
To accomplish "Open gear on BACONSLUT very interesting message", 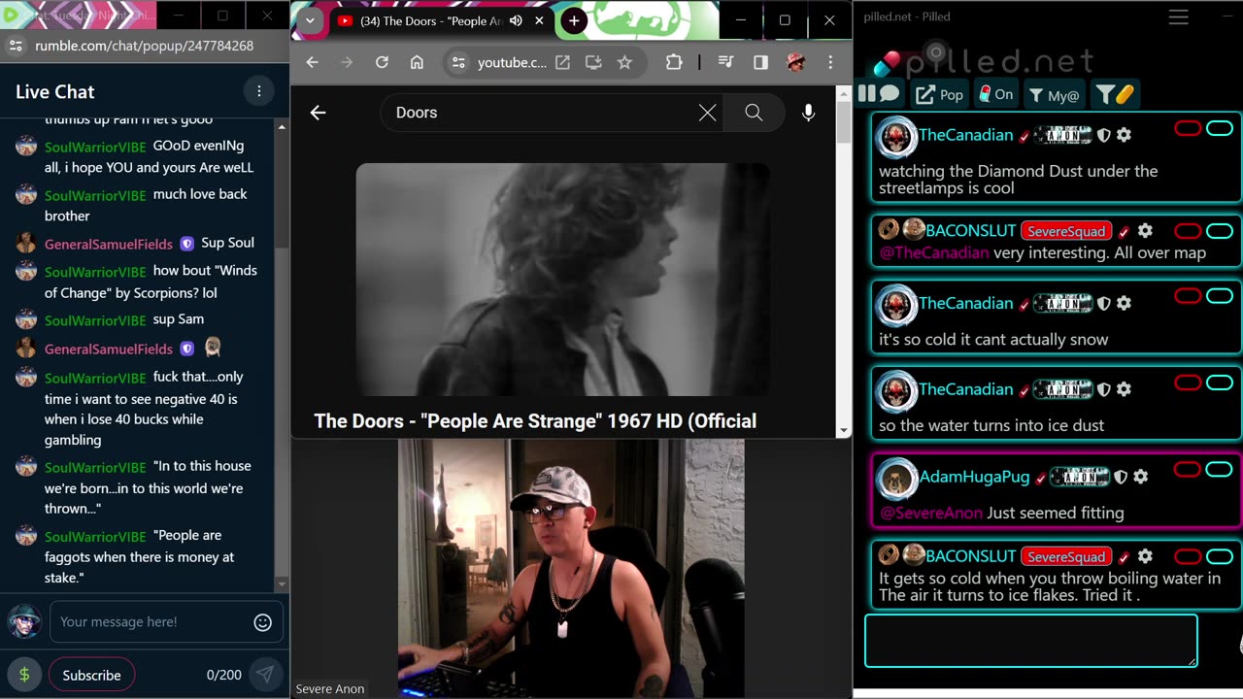I will [x=1145, y=230].
